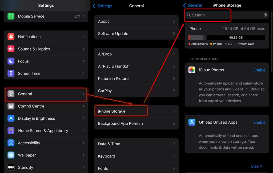Open Home Screen & App Library settings
273x173 pixels.
(46, 130)
